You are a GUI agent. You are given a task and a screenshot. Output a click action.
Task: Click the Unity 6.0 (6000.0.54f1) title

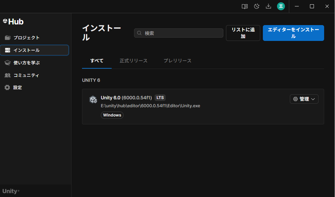(126, 98)
